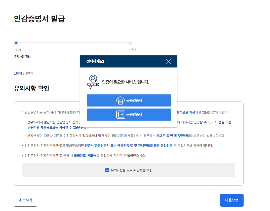Viewport: 270px width, 211px height.
Task: Click 취소하기 to cancel issuance
Action: [25, 200]
